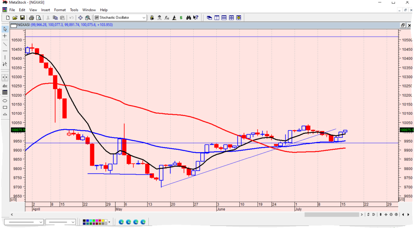Restore the NGXASI chart window
The height and width of the screenshot is (228, 414).
[x=403, y=25]
